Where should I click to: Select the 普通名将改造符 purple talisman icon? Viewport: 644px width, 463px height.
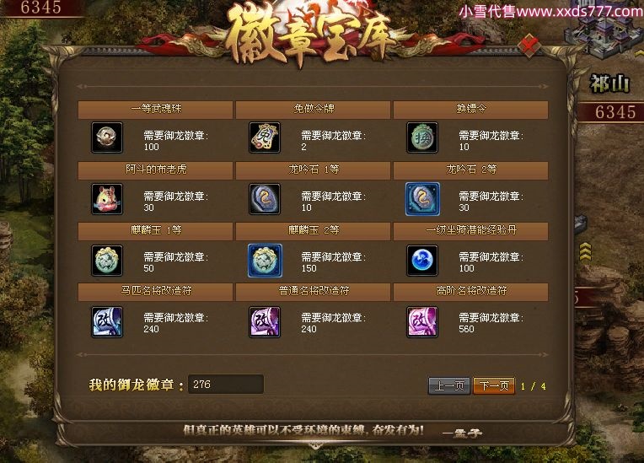265,321
